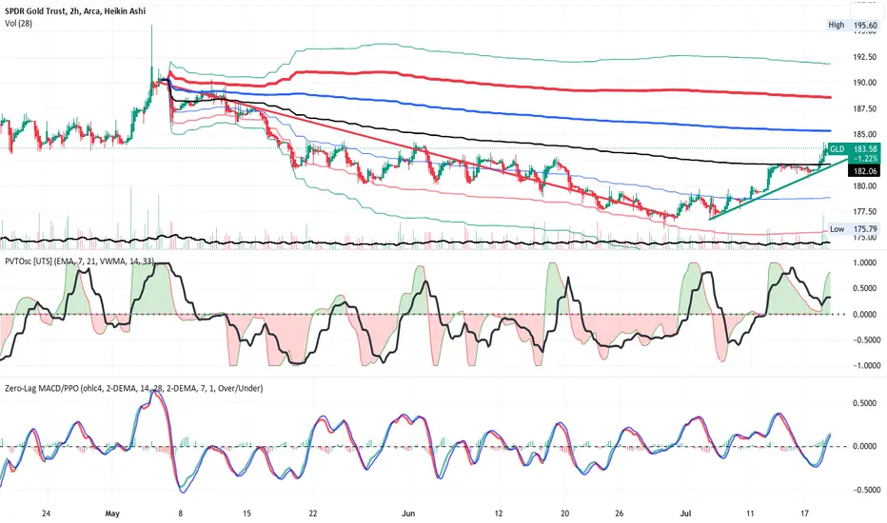Click 0.5000 on the MACD pane scale
Screen dimensions: 887x523
click(865, 404)
